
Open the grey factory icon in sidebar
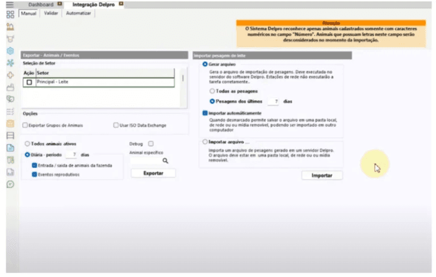tap(10, 87)
